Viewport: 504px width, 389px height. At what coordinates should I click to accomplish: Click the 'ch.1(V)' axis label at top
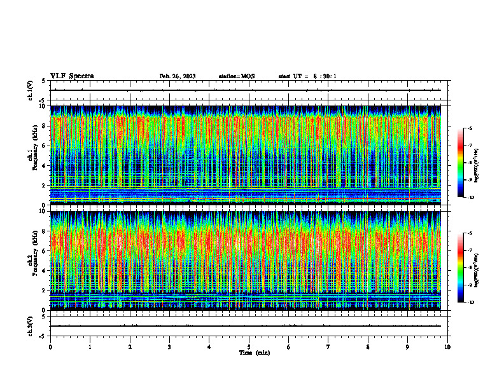30,90
